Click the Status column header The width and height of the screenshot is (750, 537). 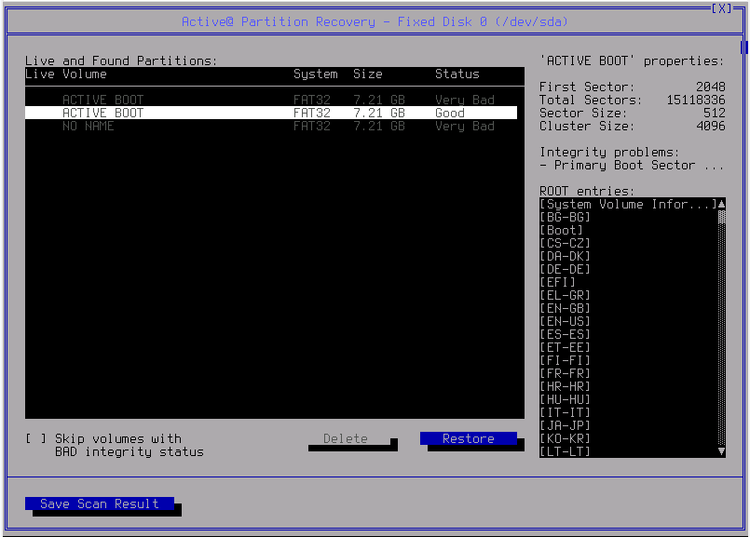pyautogui.click(x=457, y=74)
